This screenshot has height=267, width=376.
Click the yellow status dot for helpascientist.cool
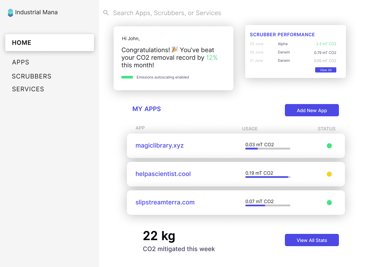pos(329,174)
